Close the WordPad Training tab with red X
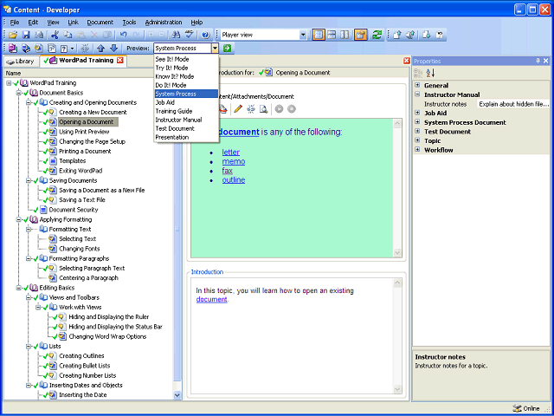 click(x=120, y=60)
